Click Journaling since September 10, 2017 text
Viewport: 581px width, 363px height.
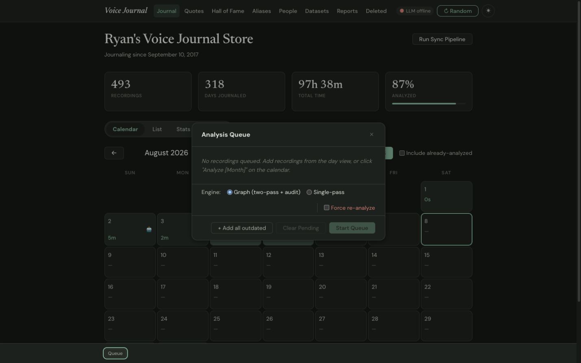151,54
